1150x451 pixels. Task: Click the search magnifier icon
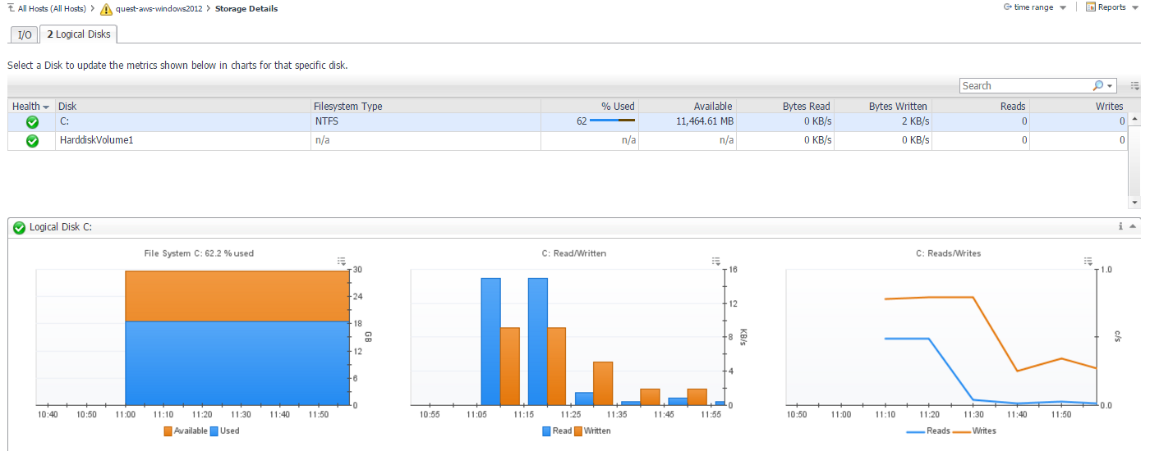1098,85
